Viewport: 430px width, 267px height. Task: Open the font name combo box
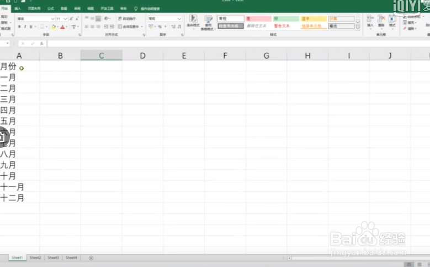36,19
